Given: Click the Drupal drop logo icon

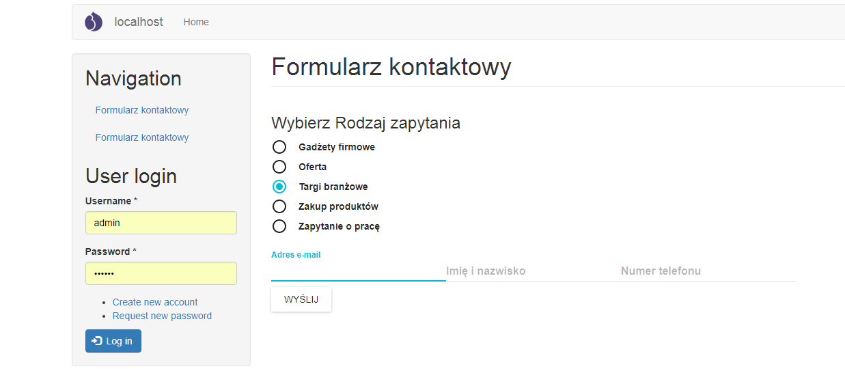Looking at the screenshot, I should tap(94, 22).
